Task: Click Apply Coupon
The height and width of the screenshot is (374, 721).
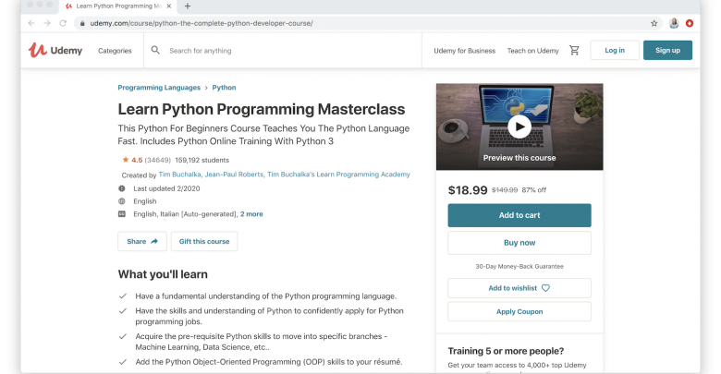Action: (519, 311)
